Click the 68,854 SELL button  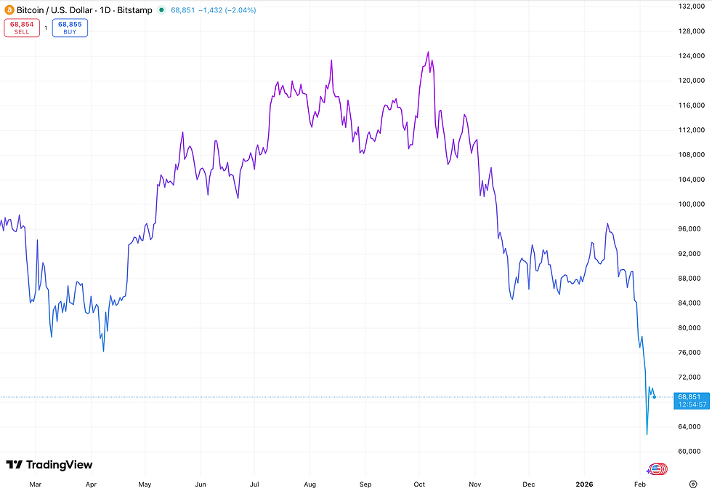click(x=22, y=28)
